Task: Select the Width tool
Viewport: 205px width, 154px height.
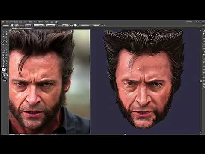Action: click(3, 50)
